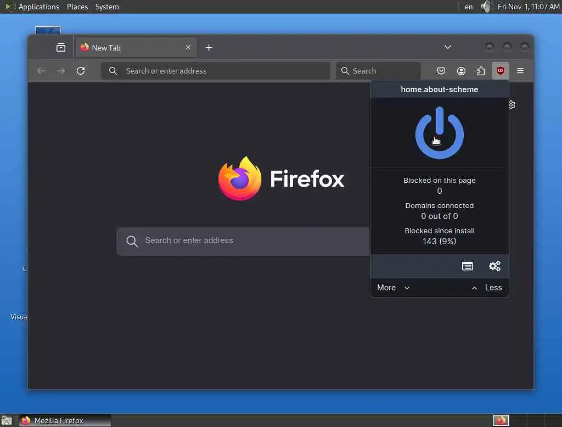562x427 pixels.
Task: Personalize new tab gear icon
Action: tap(512, 105)
